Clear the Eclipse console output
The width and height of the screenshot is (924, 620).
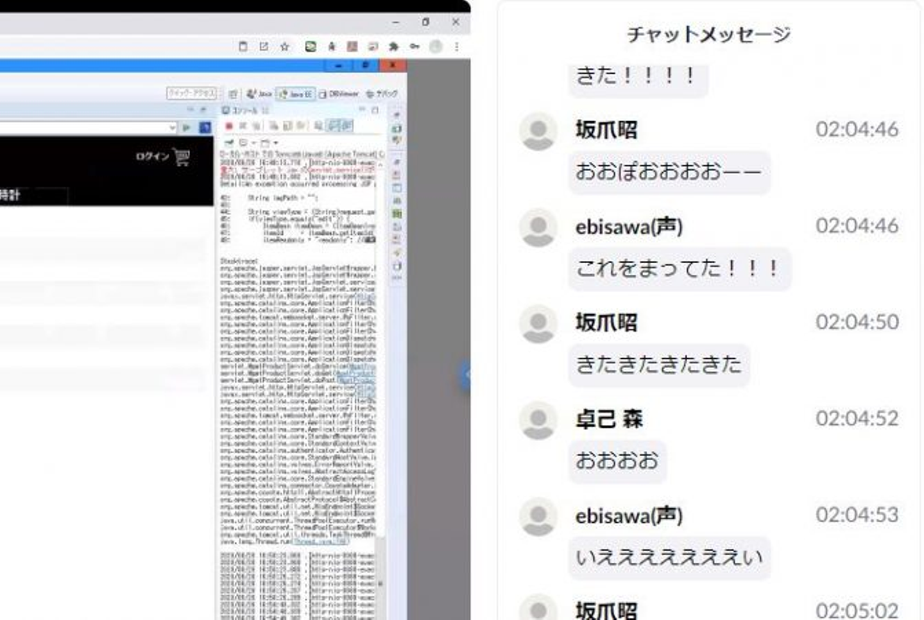point(274,126)
